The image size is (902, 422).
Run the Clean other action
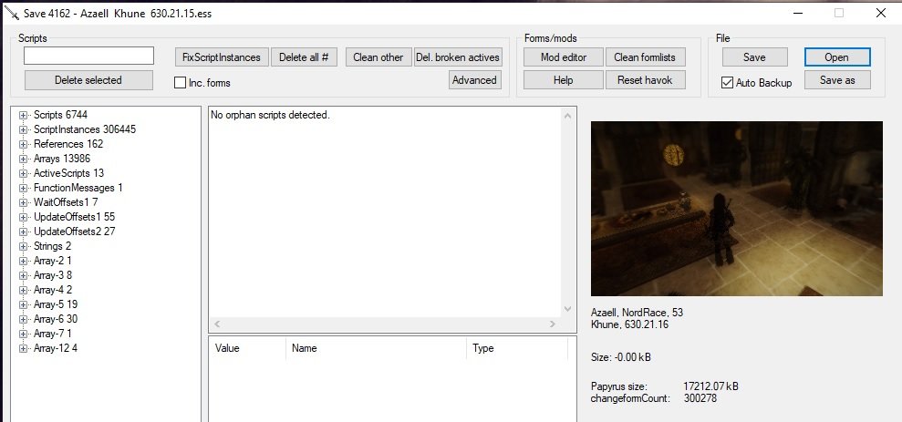[378, 57]
